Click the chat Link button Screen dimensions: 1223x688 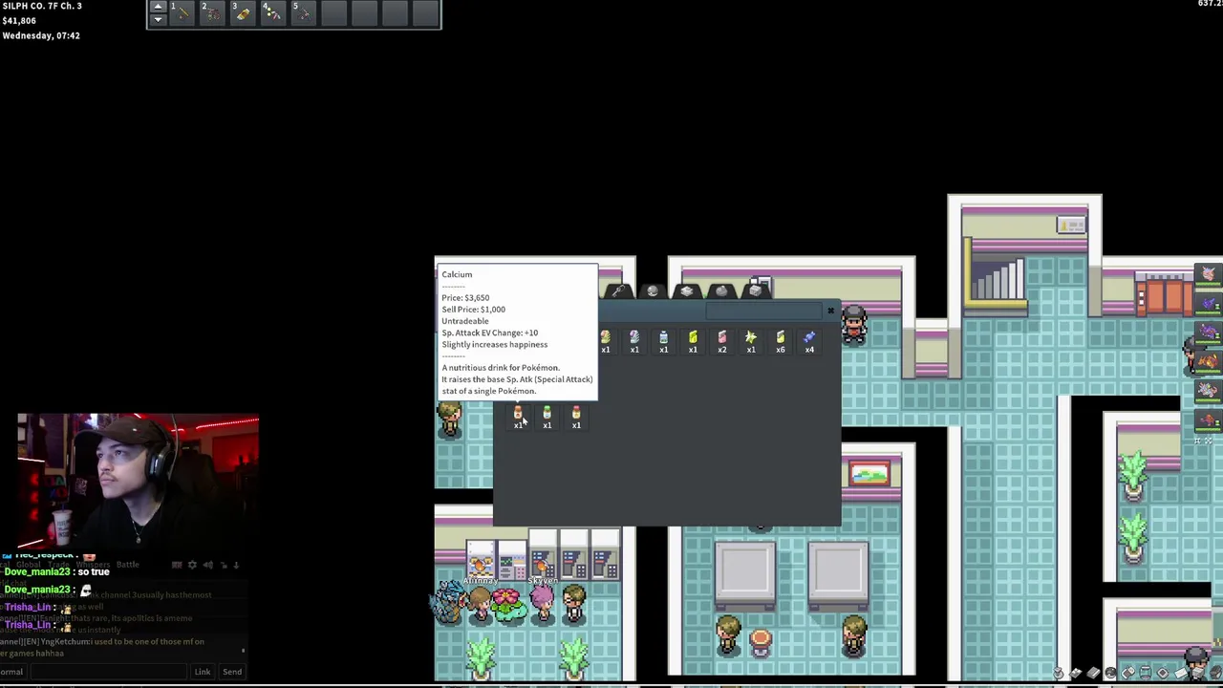(x=203, y=672)
